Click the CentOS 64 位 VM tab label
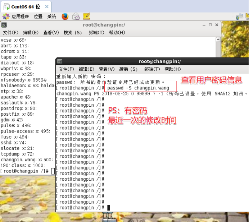Image resolution: width=249 pixels, height=222 pixels. (26, 7)
